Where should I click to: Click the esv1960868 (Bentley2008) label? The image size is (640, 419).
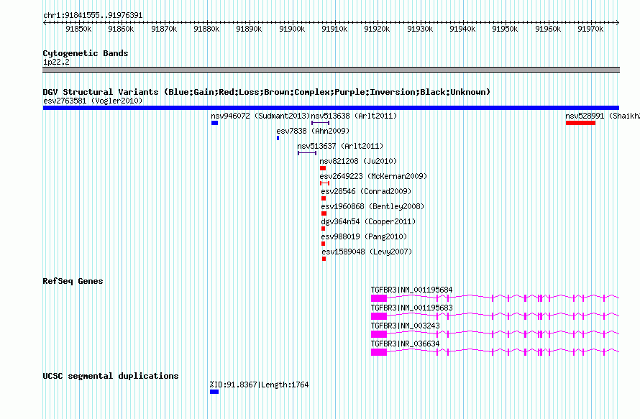372,206
